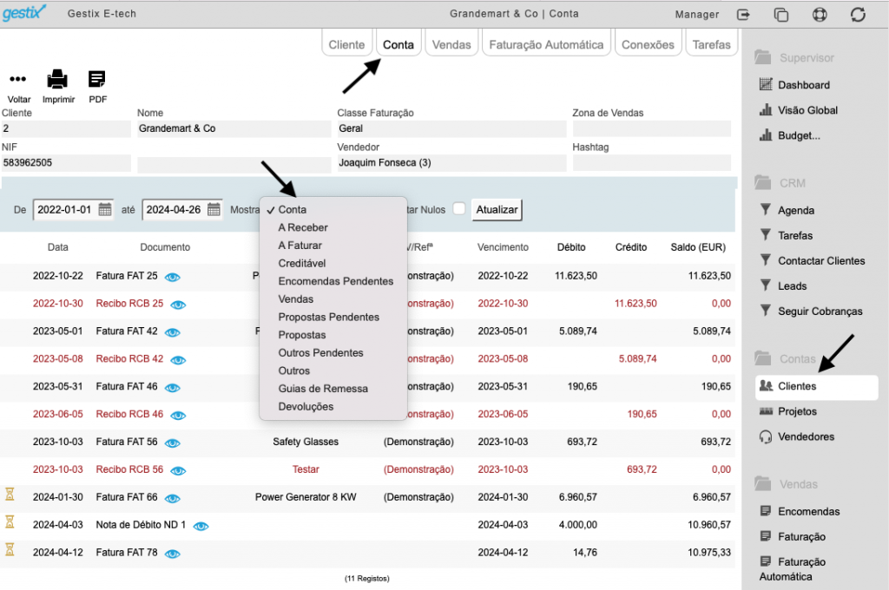Choose Encomendas Pendentes in the dropdown
Viewport: 889px width, 590px height.
(336, 281)
